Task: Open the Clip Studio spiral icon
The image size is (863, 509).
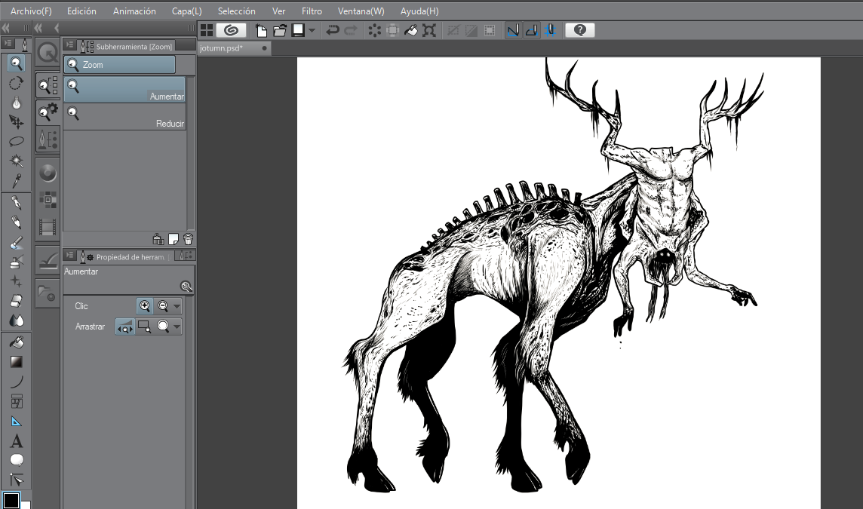Action: point(231,30)
